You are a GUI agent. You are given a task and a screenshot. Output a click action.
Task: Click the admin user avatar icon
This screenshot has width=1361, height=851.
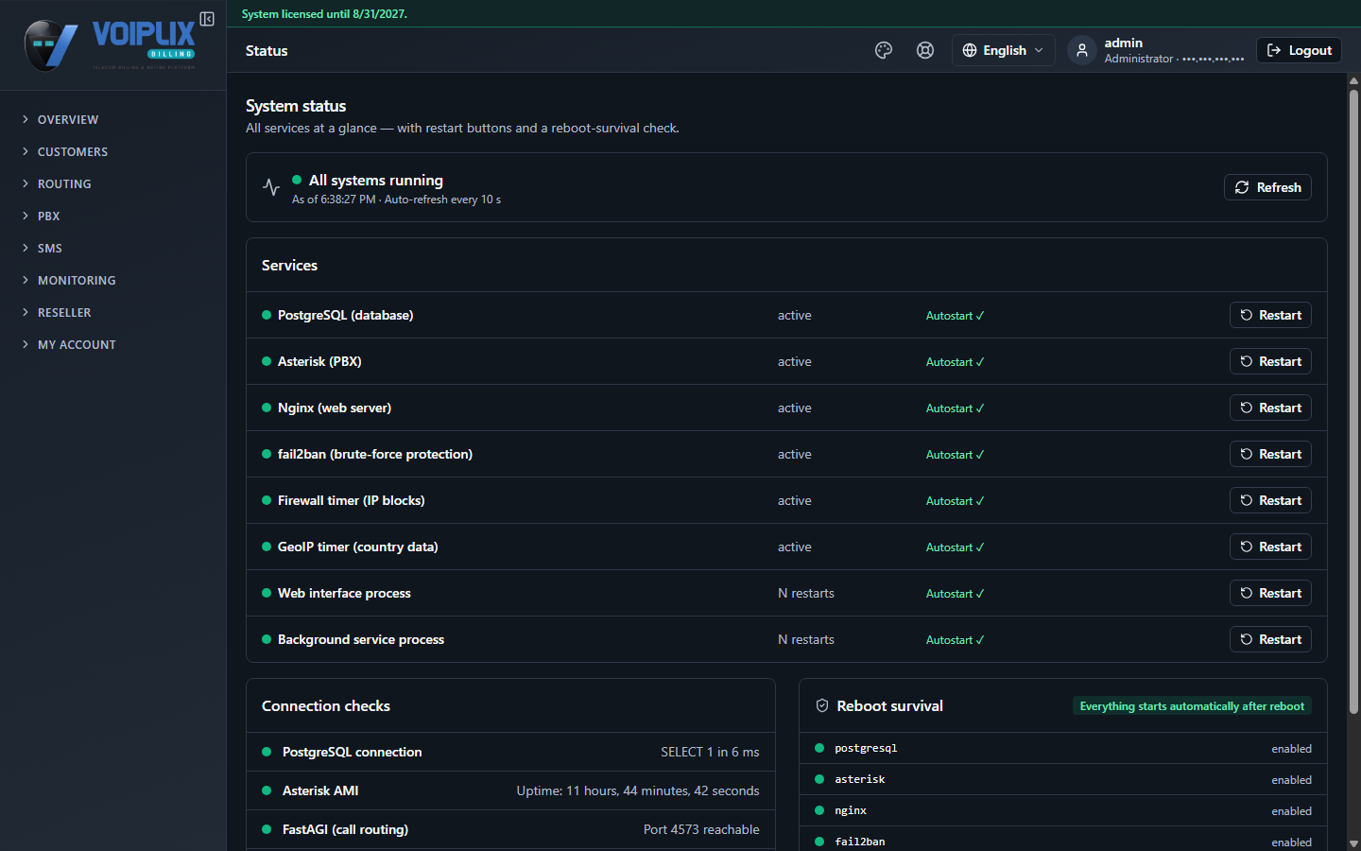(x=1082, y=50)
